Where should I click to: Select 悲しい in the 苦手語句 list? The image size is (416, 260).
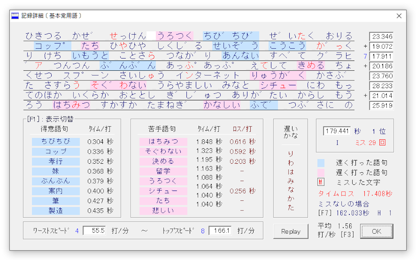(x=163, y=211)
